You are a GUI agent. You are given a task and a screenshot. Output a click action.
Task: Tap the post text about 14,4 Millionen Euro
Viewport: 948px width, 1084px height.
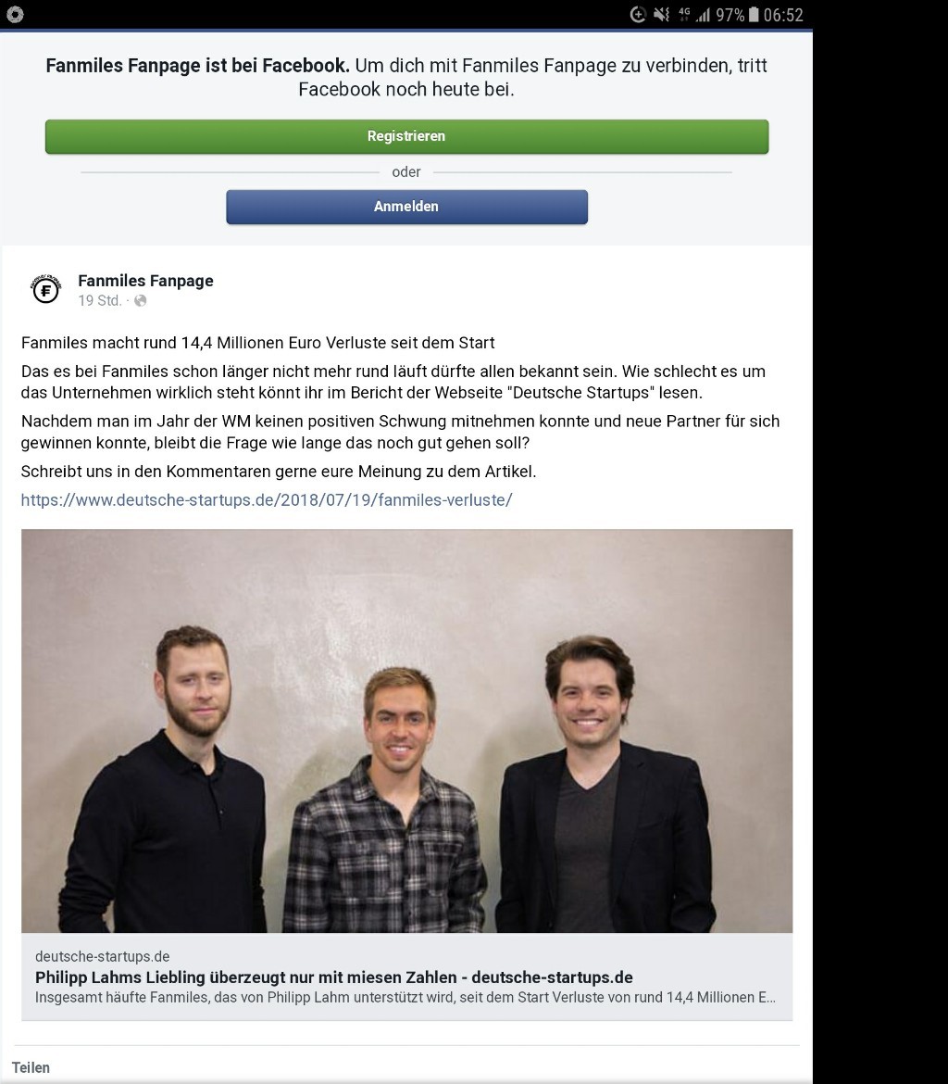[x=257, y=343]
